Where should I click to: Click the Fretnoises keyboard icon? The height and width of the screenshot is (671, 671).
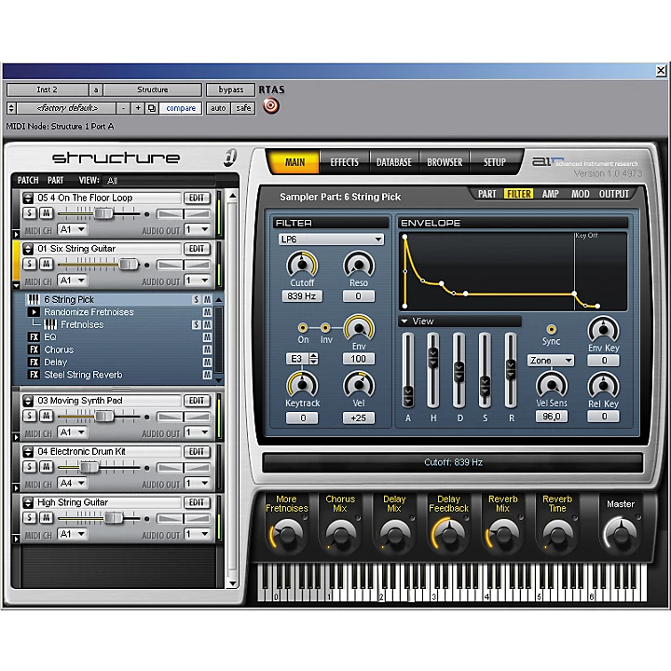coord(50,324)
